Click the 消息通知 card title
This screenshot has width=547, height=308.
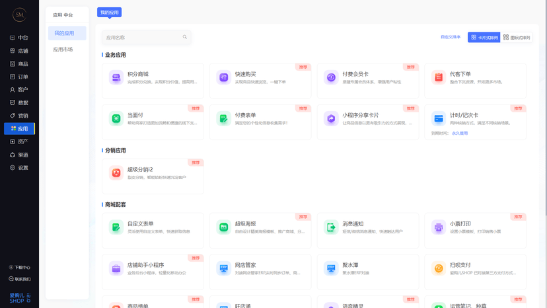click(x=353, y=223)
